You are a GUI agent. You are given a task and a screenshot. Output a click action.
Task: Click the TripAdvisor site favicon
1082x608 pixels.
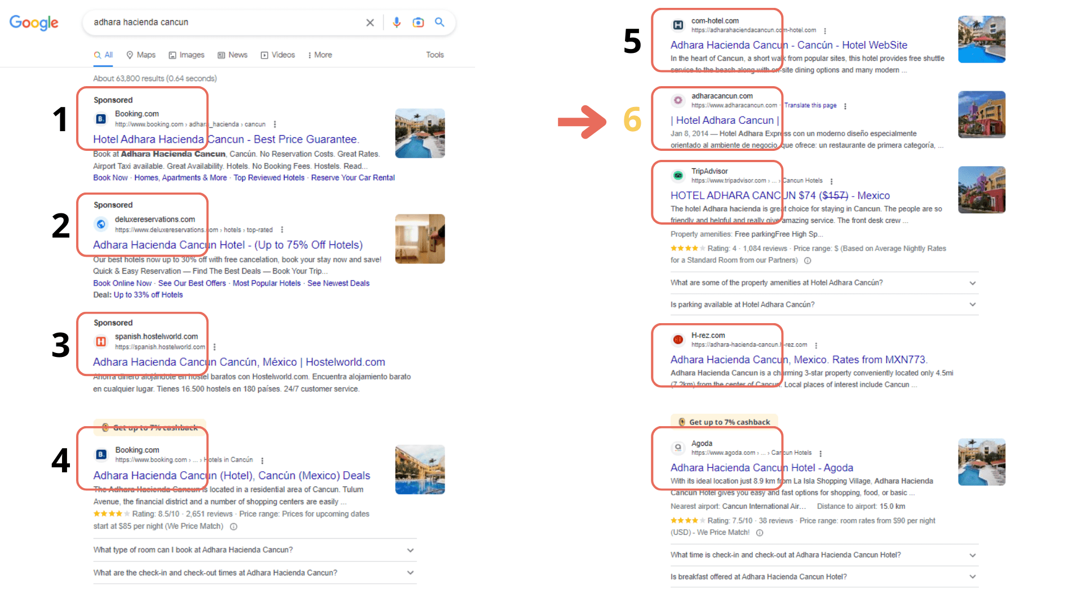678,176
